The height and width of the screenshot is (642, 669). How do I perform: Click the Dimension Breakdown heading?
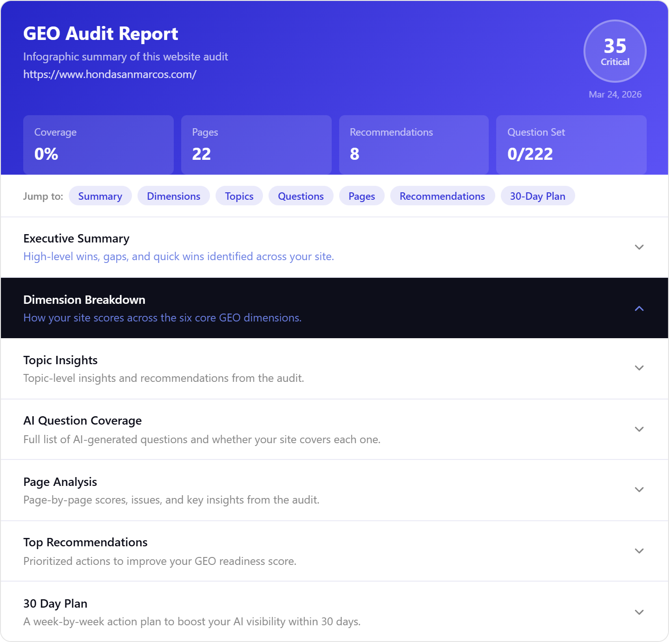click(85, 300)
